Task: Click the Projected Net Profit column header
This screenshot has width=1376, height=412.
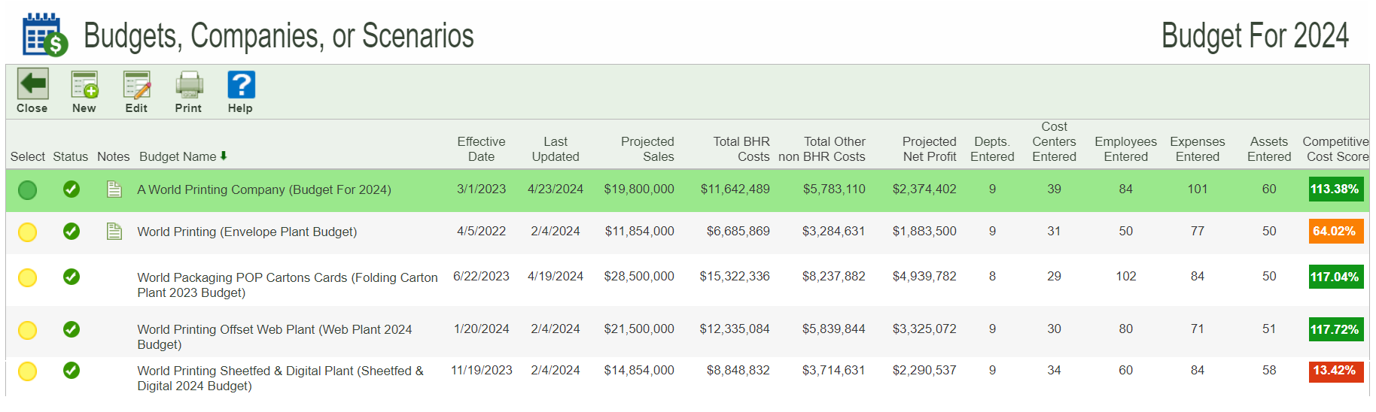Action: coord(930,149)
